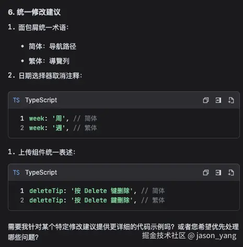
Task: Click the TypeScript label above the deleteTip code
Action: [41, 173]
